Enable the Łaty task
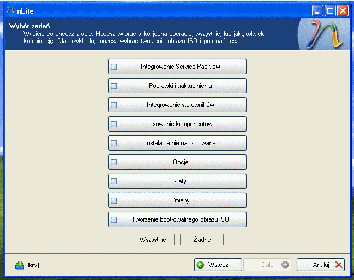Image resolution: width=354 pixels, height=280 pixels. (177, 181)
